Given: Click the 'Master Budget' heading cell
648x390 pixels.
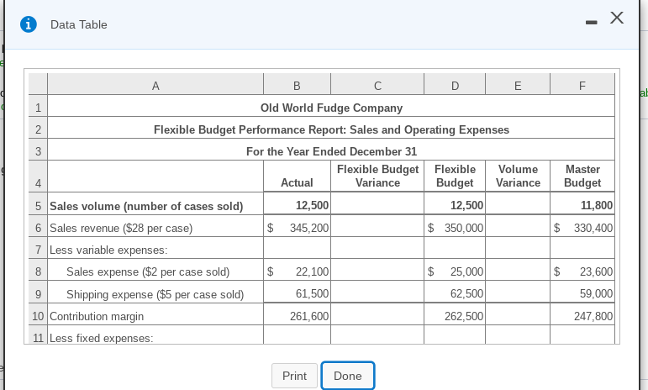Looking at the screenshot, I should coord(582,177).
